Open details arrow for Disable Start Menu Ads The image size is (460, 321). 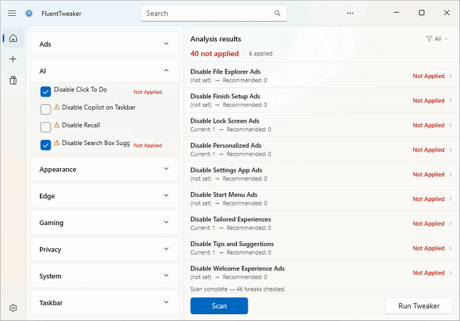point(451,199)
